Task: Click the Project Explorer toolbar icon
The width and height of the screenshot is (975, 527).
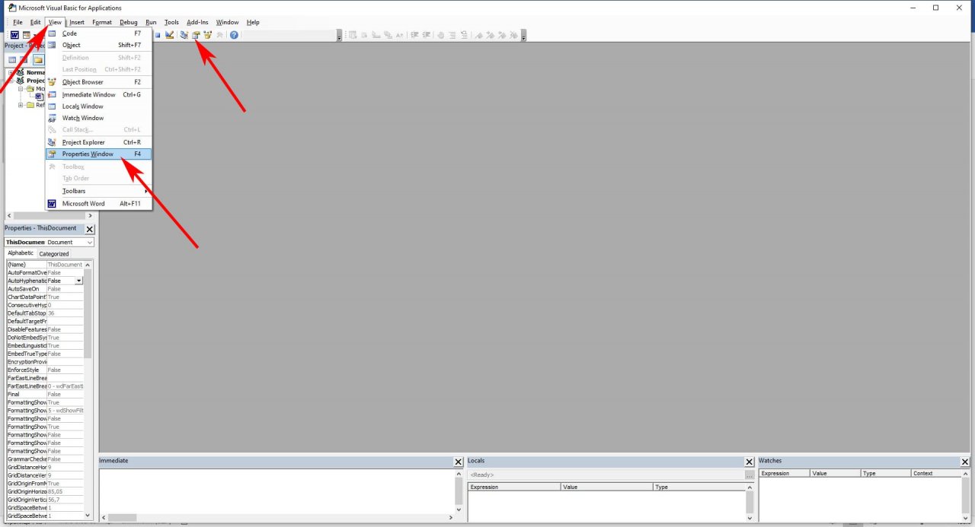Action: tap(184, 35)
